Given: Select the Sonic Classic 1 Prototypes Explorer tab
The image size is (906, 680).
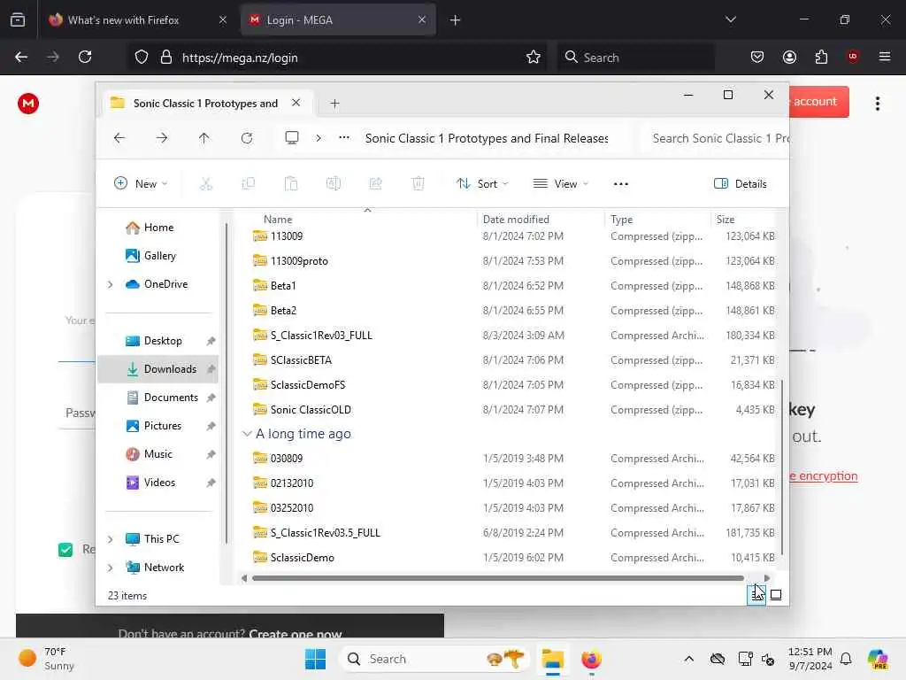Looking at the screenshot, I should tap(207, 103).
